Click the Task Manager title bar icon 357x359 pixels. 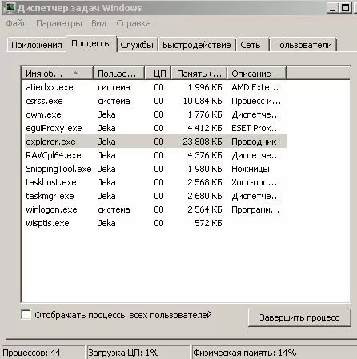tap(10, 7)
